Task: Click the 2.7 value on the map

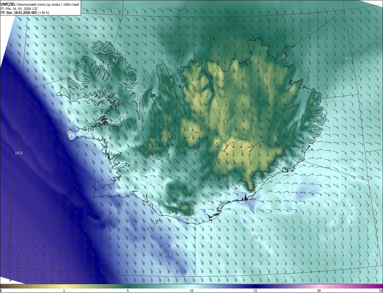Action: (x=292, y=89)
